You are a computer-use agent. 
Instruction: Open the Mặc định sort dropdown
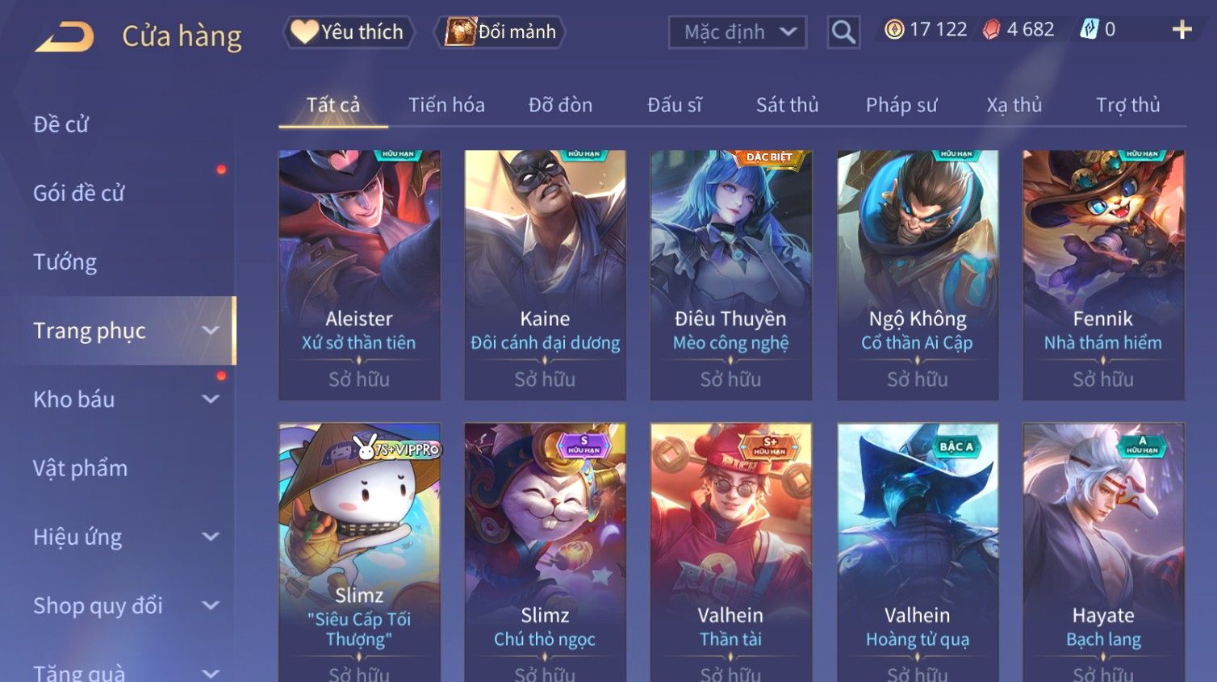[x=738, y=32]
